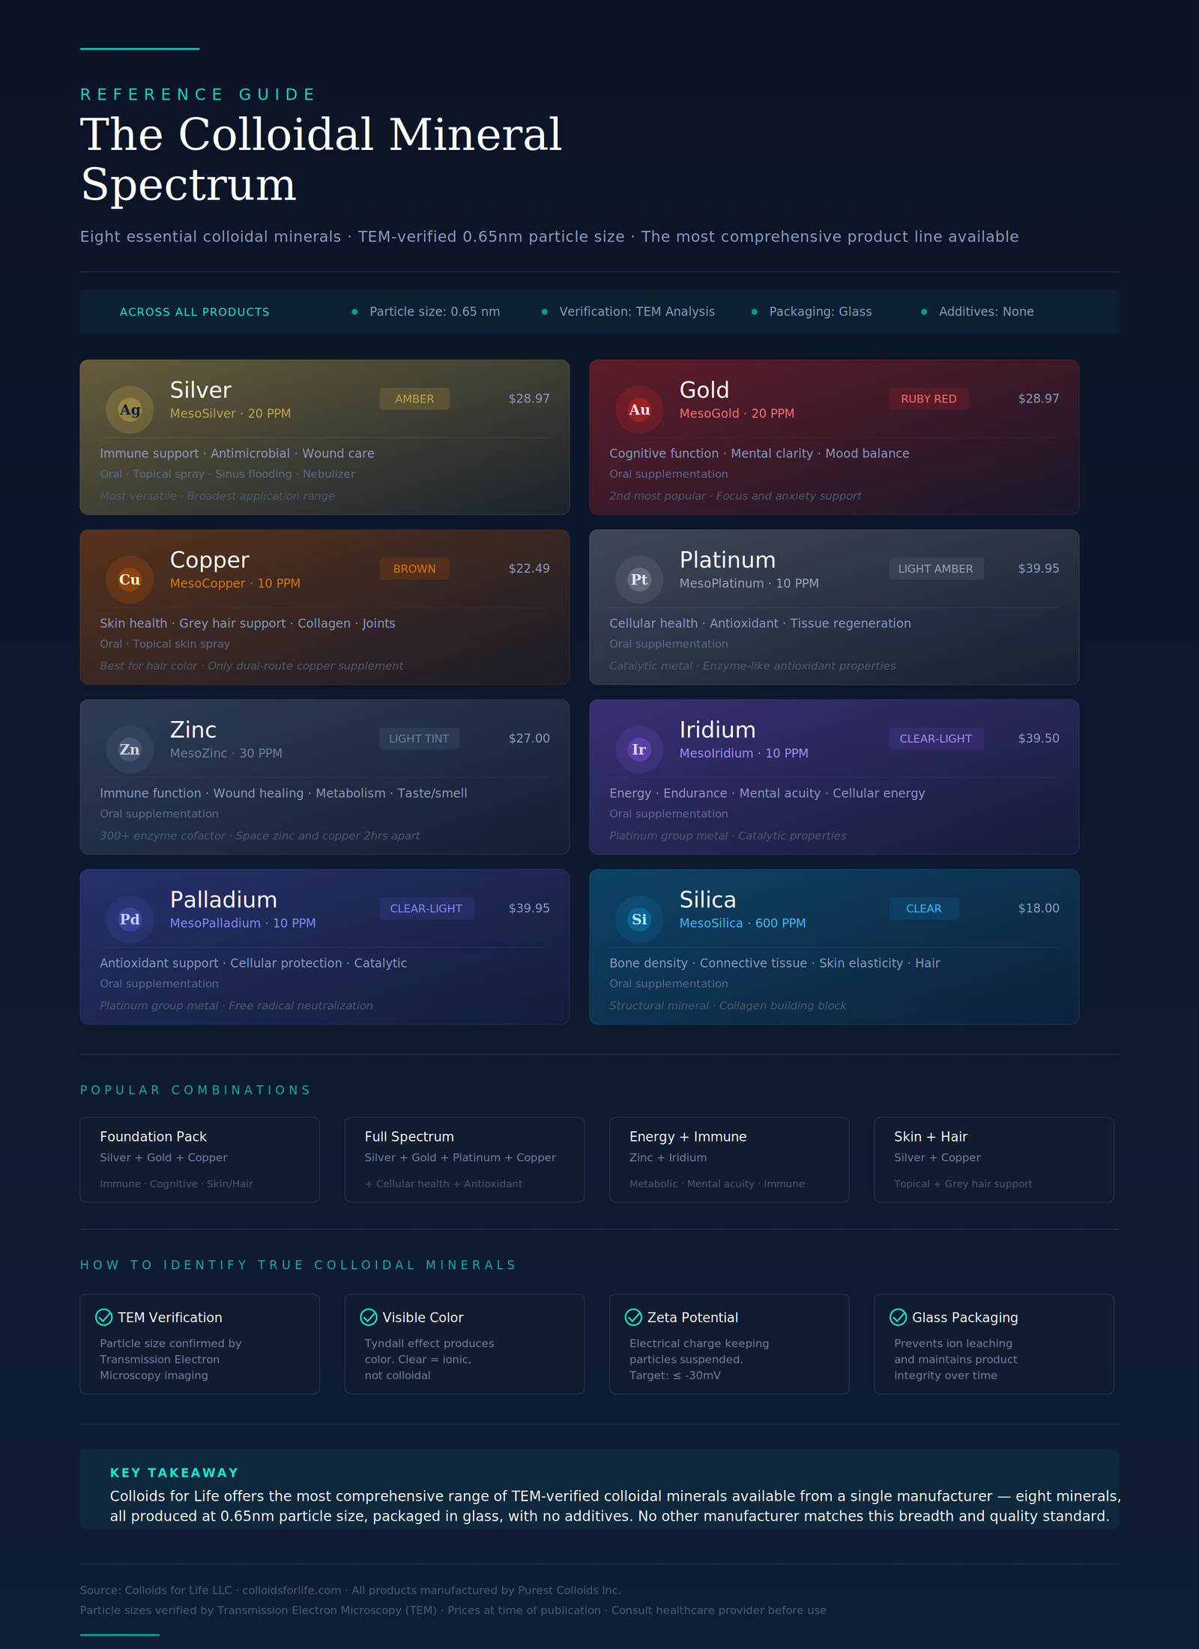
Task: Click the Glass Packaging checkmark icon
Action: click(x=898, y=1317)
